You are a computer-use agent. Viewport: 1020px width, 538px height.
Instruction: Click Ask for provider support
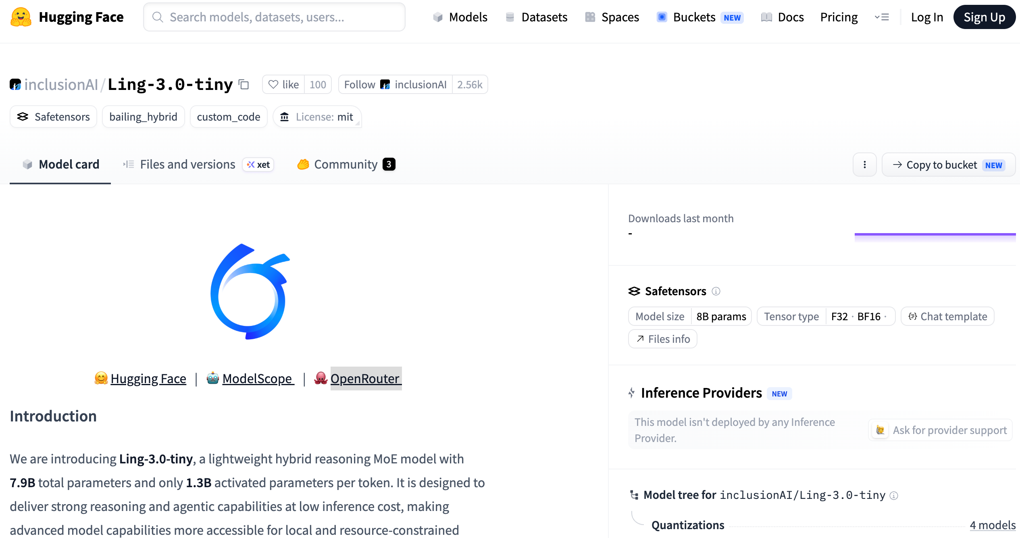(x=941, y=430)
